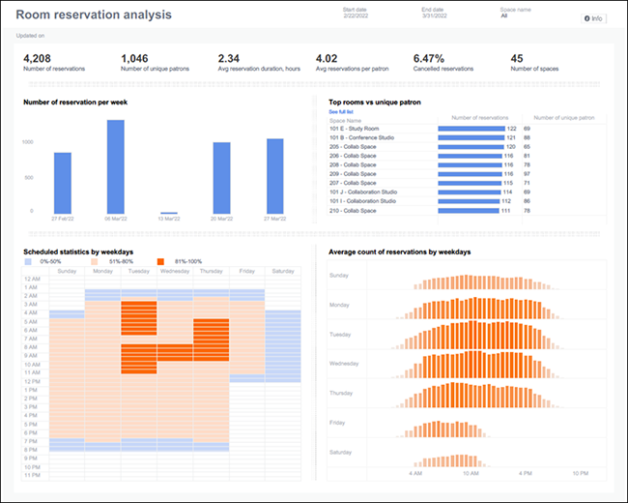Click the 27 Feb'22 weekly bar
The height and width of the screenshot is (503, 628).
click(63, 183)
